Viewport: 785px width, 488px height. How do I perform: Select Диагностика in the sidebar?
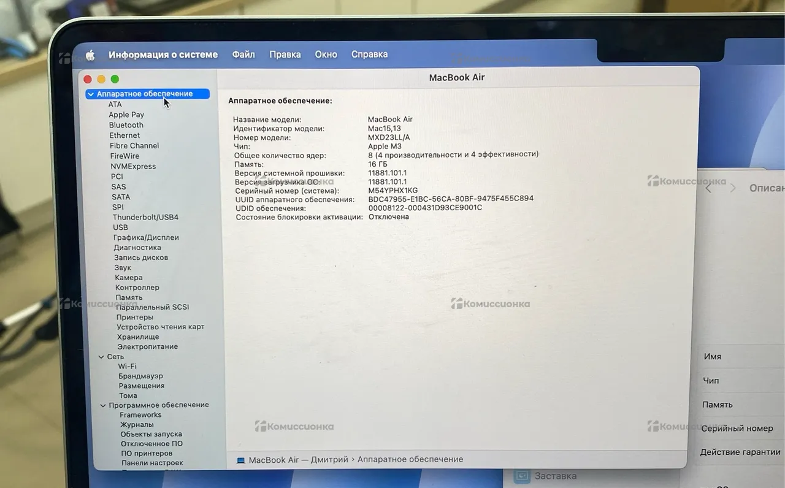point(137,248)
